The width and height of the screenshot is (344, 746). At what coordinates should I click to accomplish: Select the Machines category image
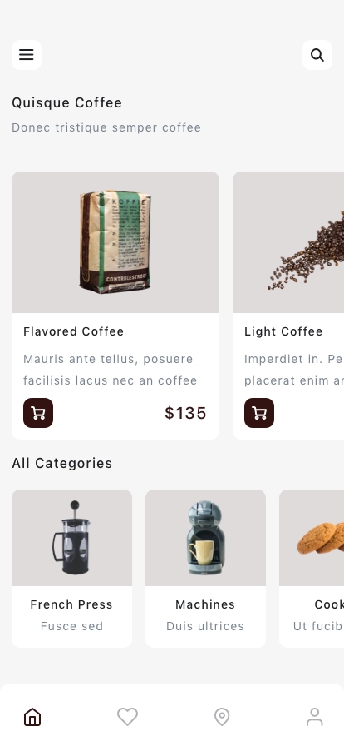205,538
